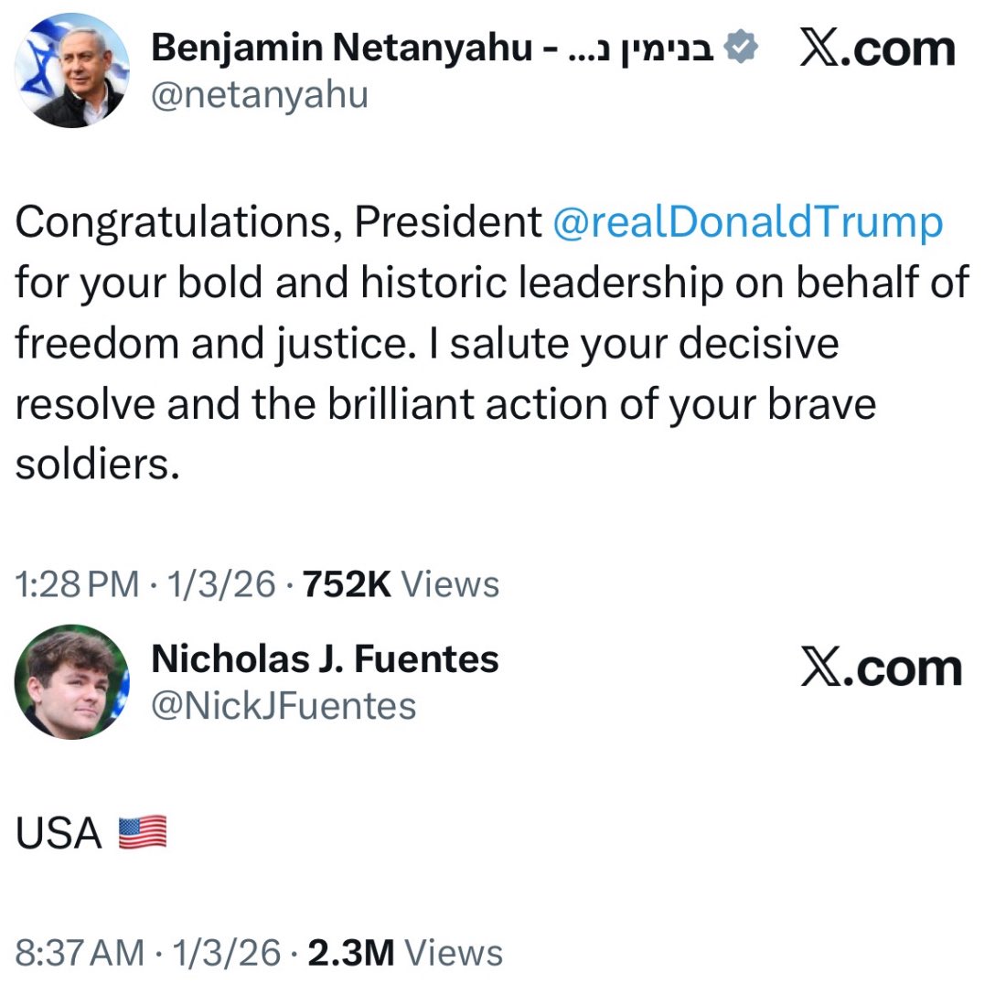Screen dimensions: 1006x1005
Task: Click the 1:28 PM timestamp
Action: point(78,583)
